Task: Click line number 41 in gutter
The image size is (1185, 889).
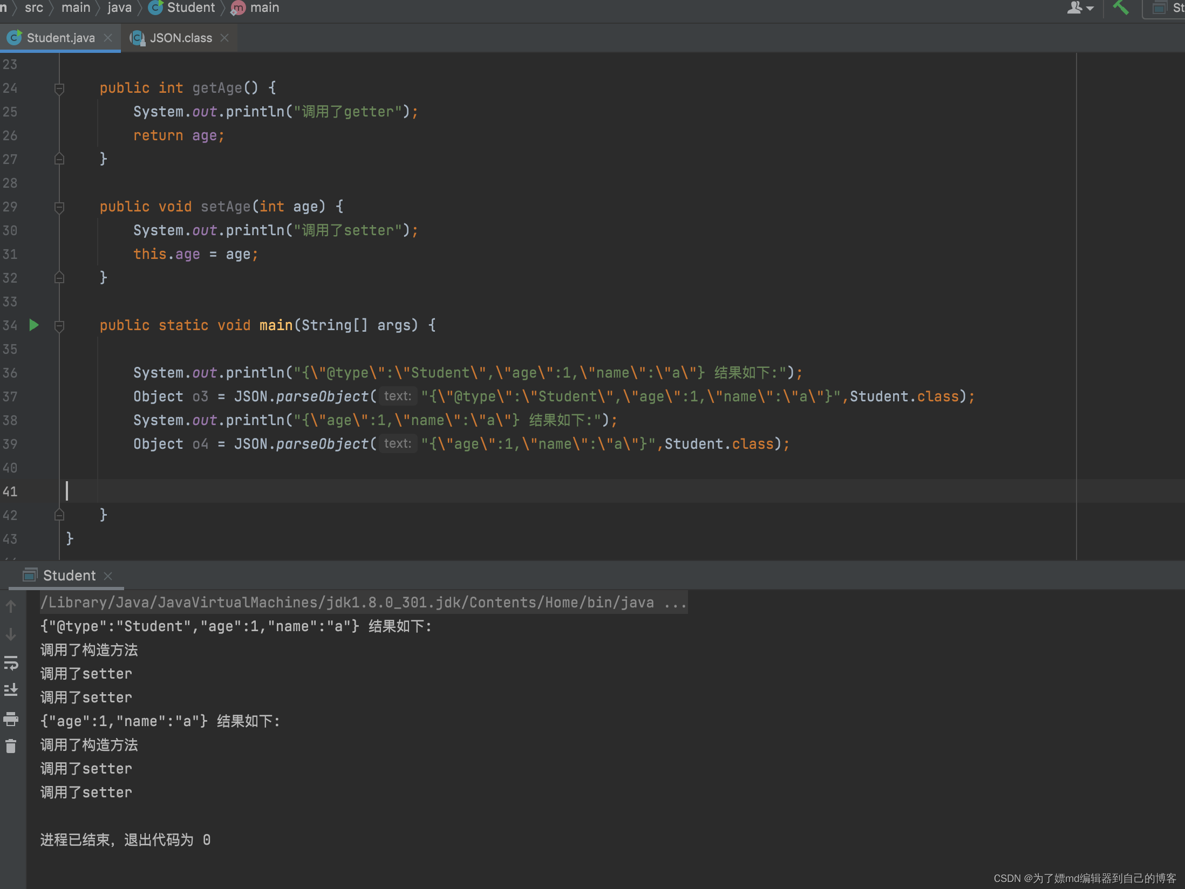Action: (x=10, y=491)
